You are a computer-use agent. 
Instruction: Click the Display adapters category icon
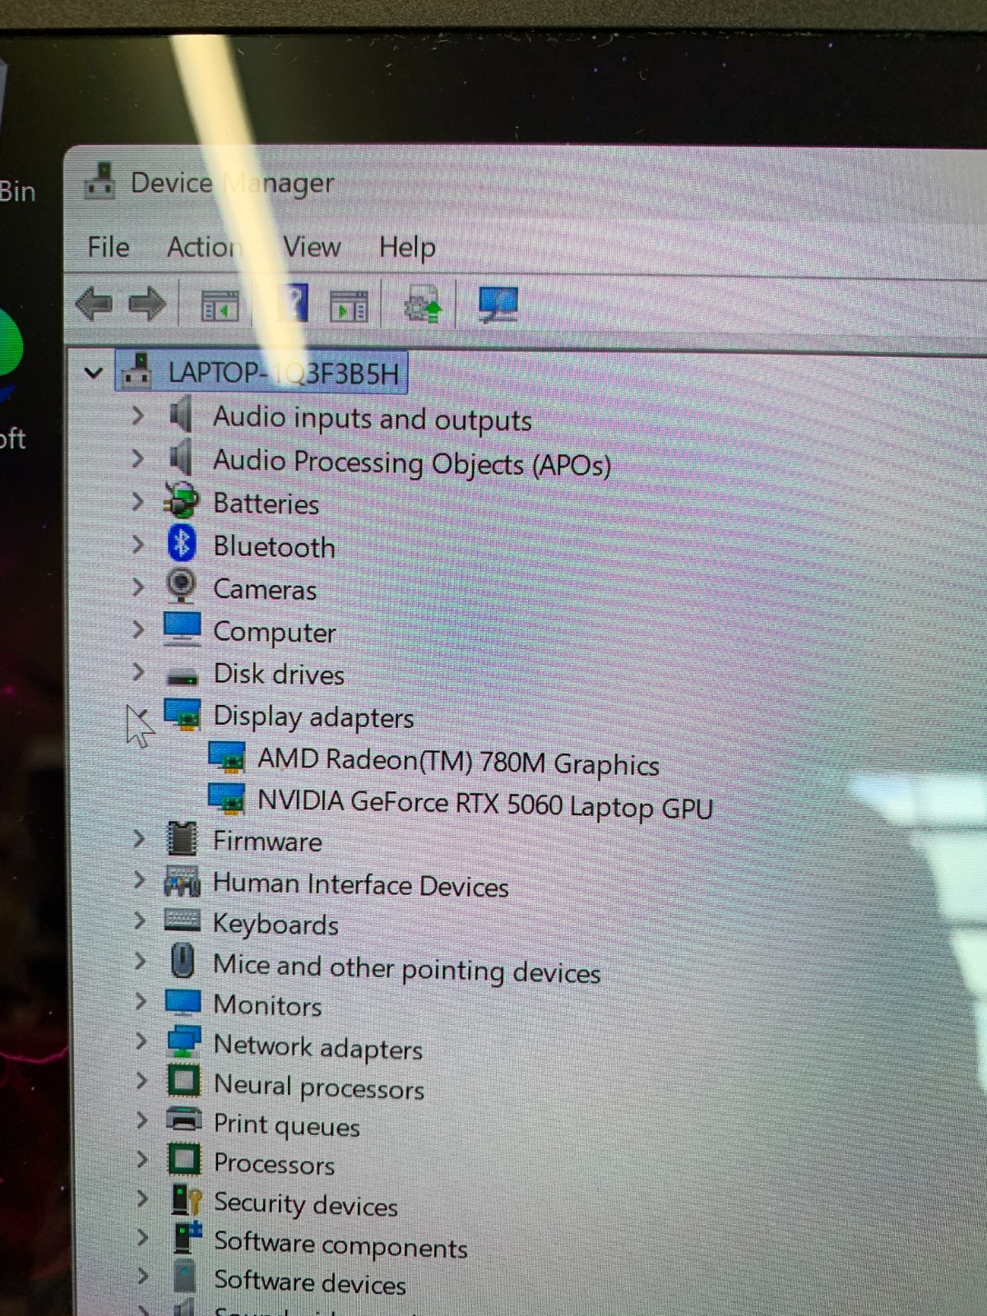point(183,714)
